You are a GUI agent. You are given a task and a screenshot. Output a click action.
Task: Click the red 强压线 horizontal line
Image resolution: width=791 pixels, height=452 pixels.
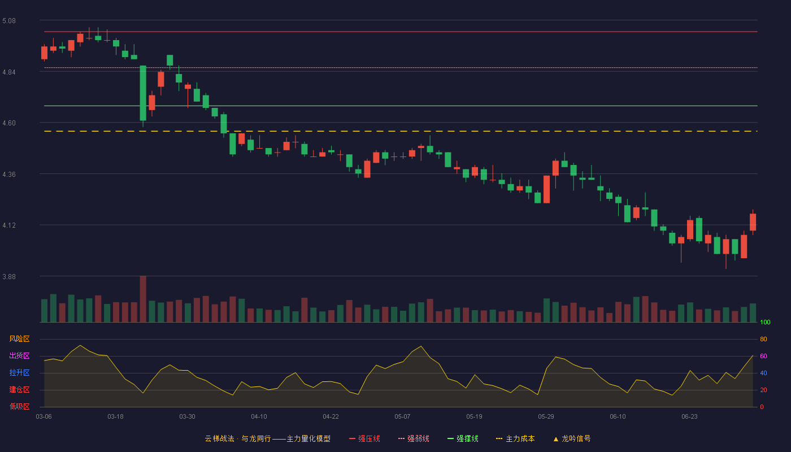point(401,32)
